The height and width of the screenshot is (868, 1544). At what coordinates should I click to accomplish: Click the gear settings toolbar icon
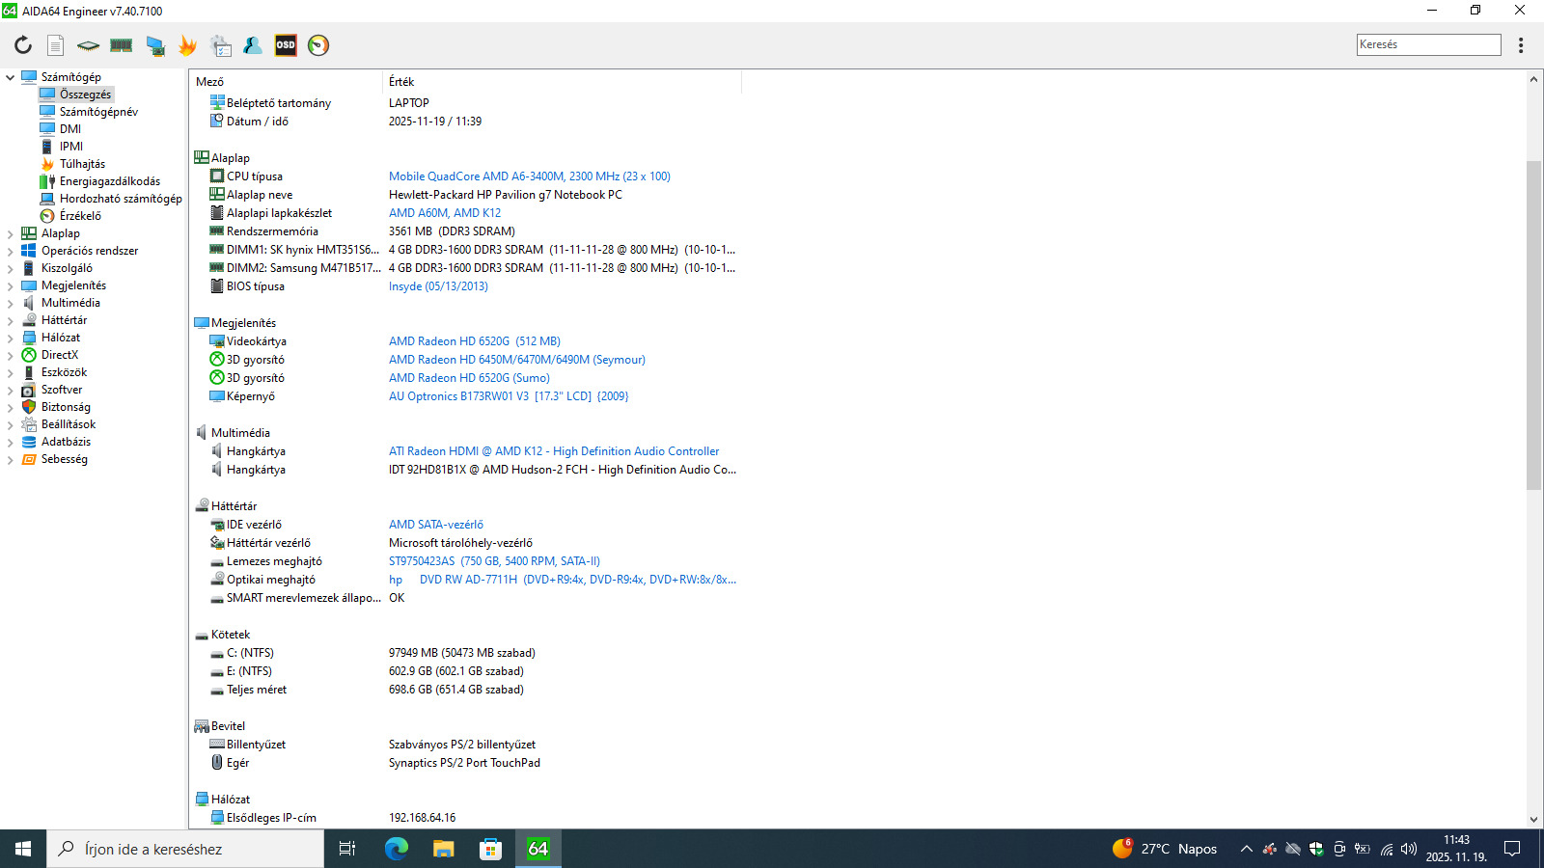click(221, 45)
